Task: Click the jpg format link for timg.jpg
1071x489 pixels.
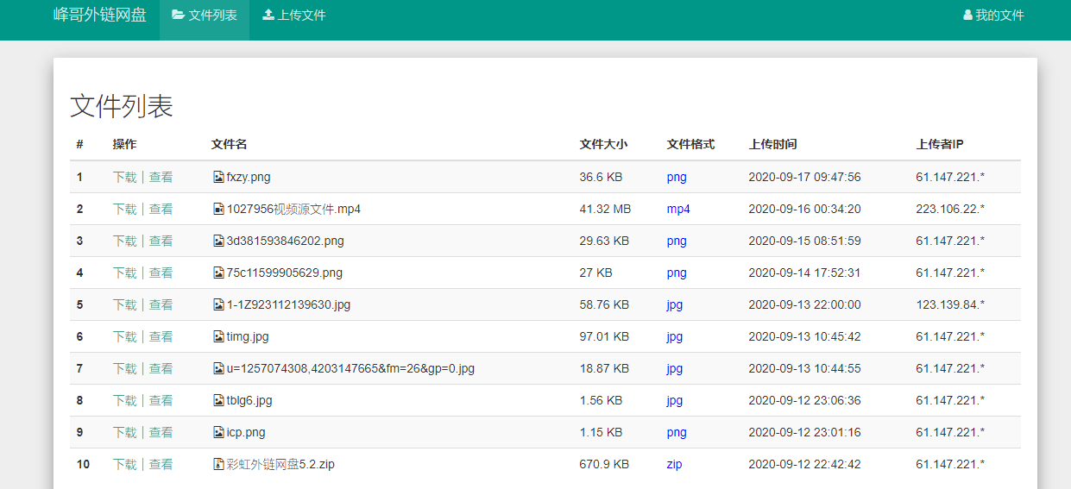Action: (x=674, y=336)
